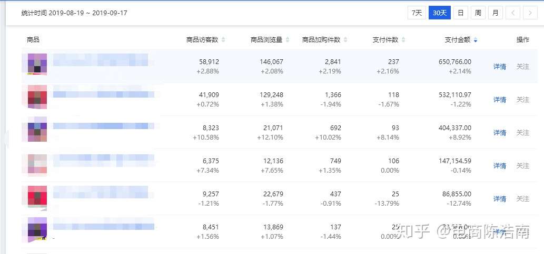544x254 pixels.
Task: Sort by 商品访客数 column arrows
Action: [x=223, y=40]
